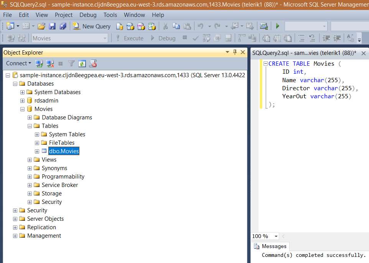Toggle the Results to Text icon
The width and height of the screenshot is (369, 263).
point(266,38)
